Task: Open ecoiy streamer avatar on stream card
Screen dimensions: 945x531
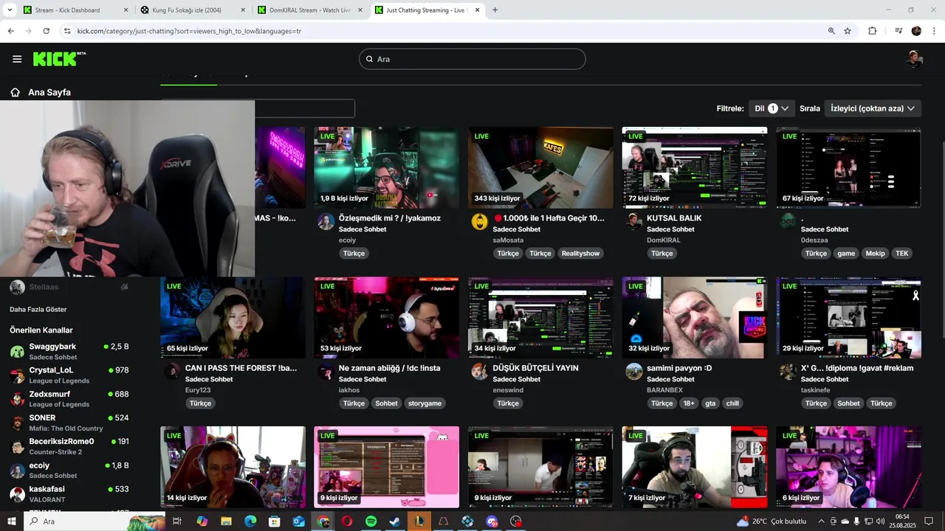Action: pyautogui.click(x=326, y=221)
